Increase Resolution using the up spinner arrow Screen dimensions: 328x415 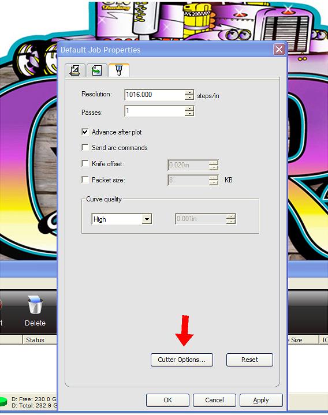click(x=189, y=92)
